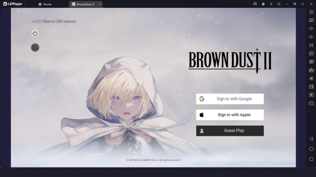Image resolution: width=316 pixels, height=177 pixels.
Task: Open LDPlayer gamepad settings icon
Action: click(x=255, y=4)
